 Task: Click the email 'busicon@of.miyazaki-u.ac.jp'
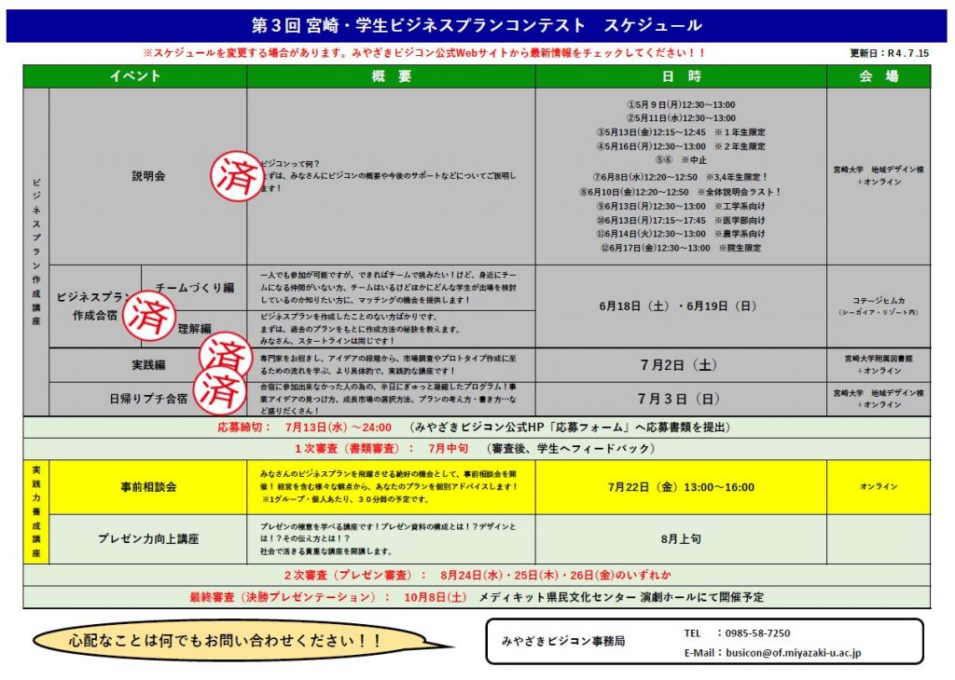click(x=793, y=653)
